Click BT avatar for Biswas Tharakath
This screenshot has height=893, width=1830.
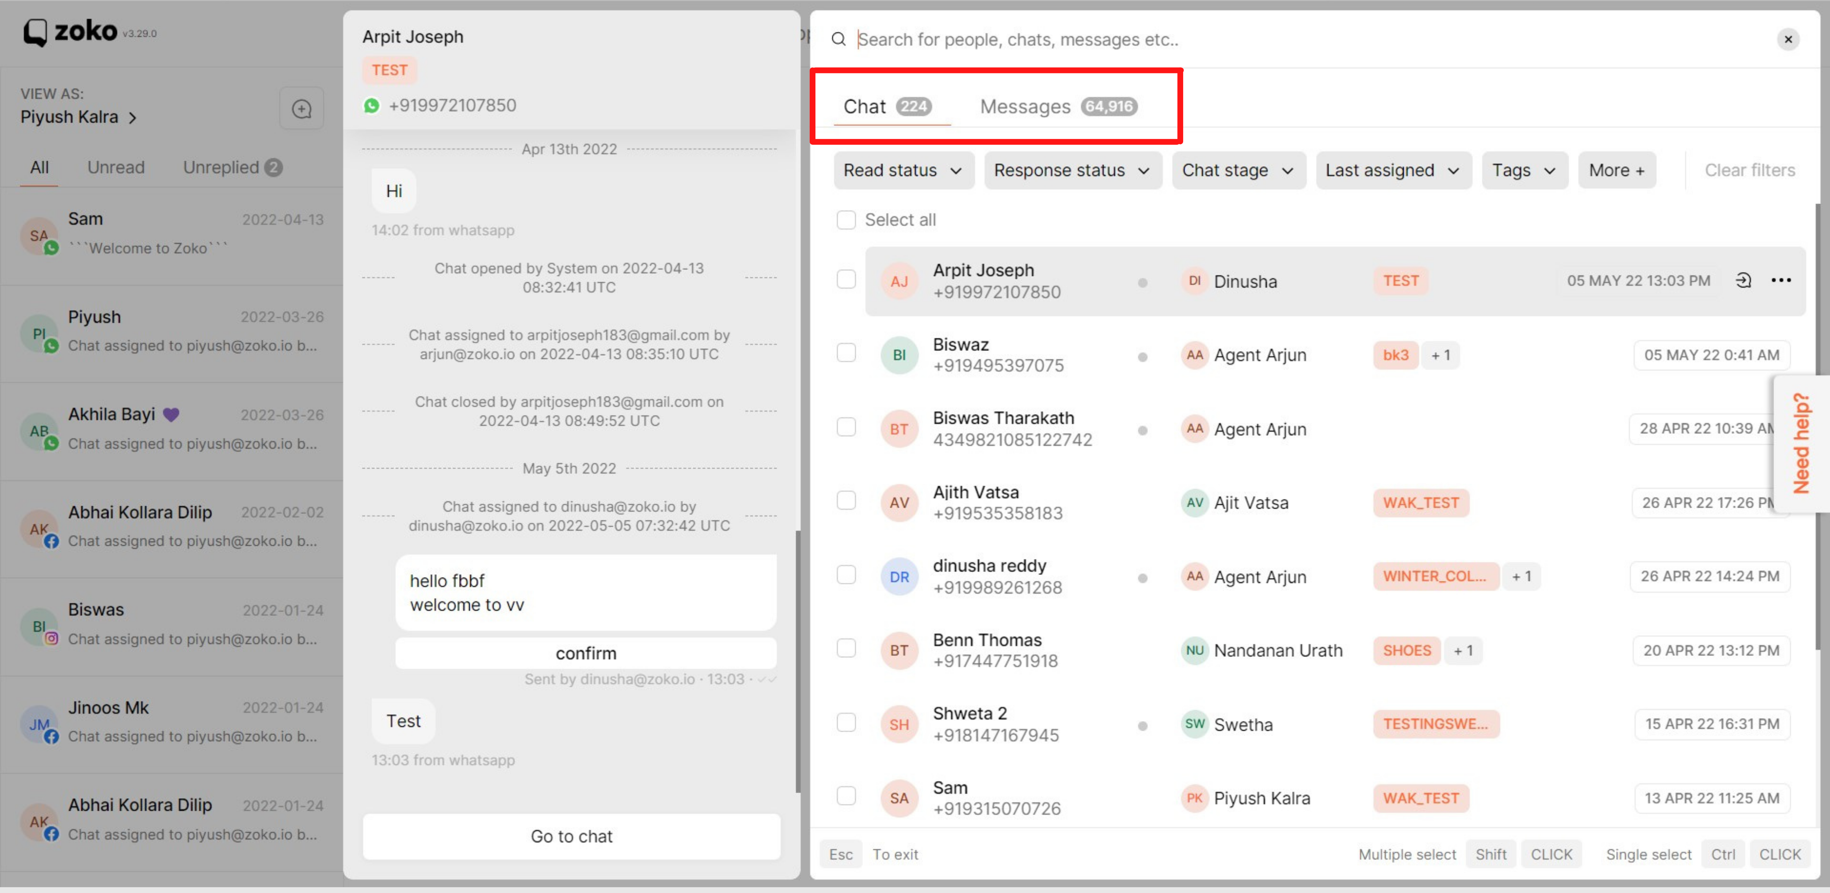(899, 429)
